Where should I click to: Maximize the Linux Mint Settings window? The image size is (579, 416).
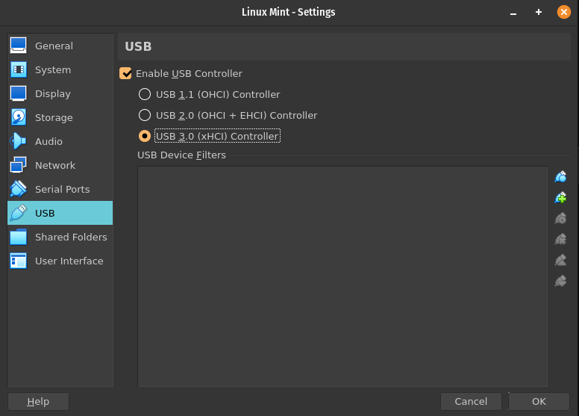(539, 12)
